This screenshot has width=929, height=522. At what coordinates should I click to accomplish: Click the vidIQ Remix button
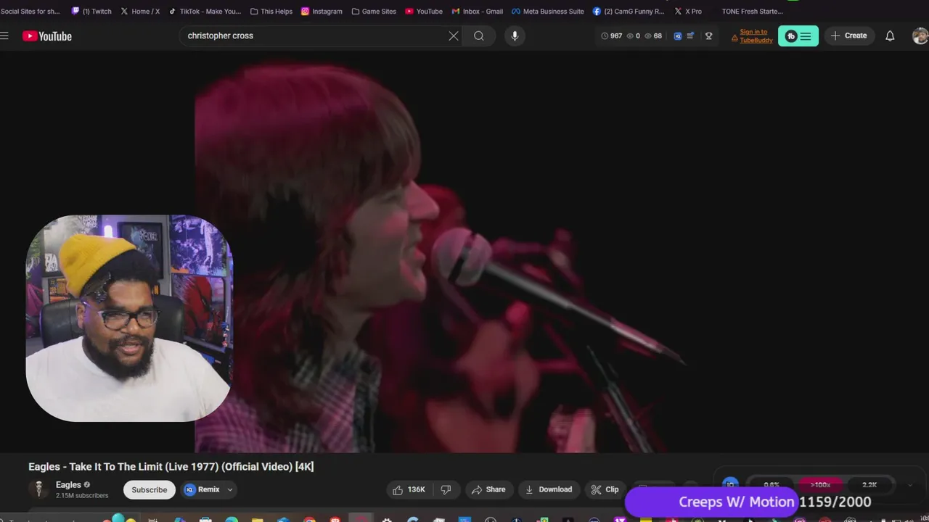(x=202, y=489)
